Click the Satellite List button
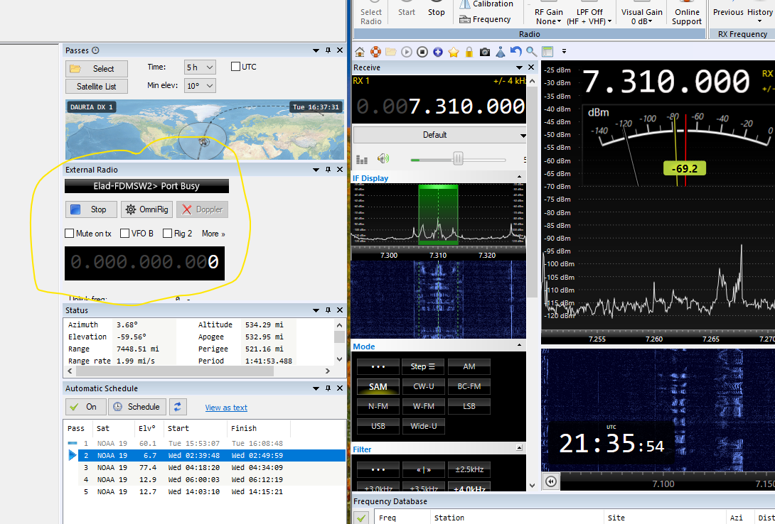The image size is (775, 524). pos(96,87)
